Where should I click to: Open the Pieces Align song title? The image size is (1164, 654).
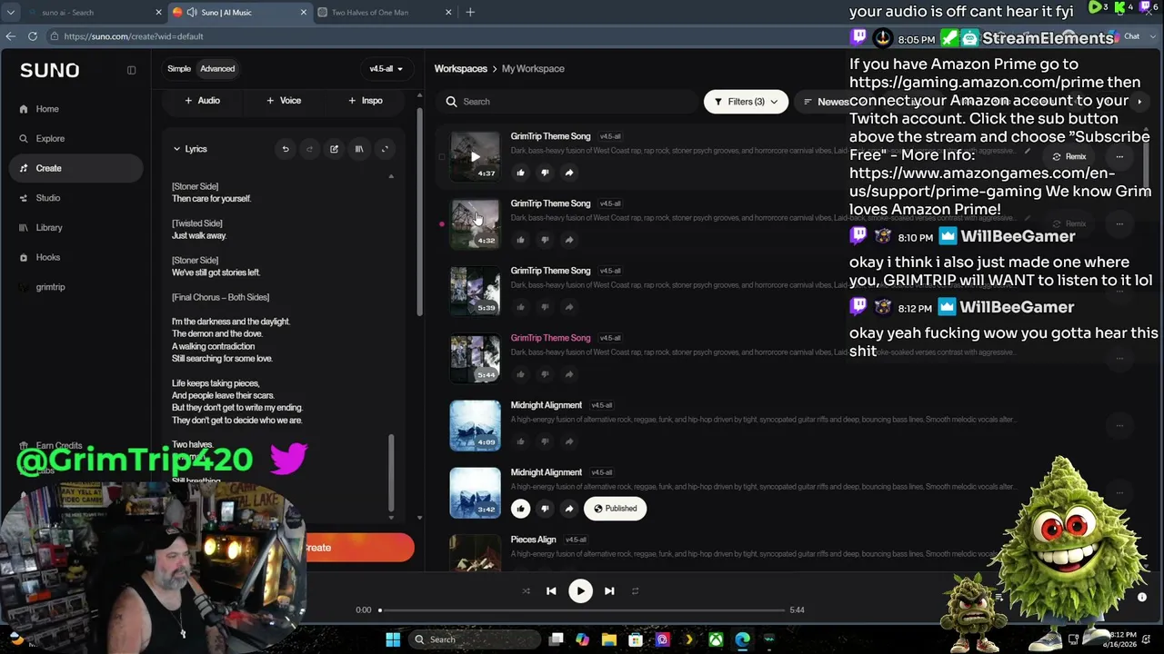tap(533, 540)
